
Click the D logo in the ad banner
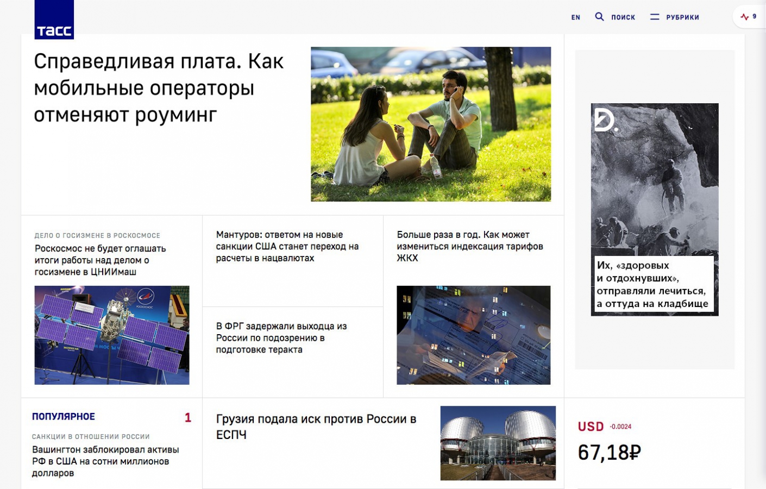click(604, 120)
